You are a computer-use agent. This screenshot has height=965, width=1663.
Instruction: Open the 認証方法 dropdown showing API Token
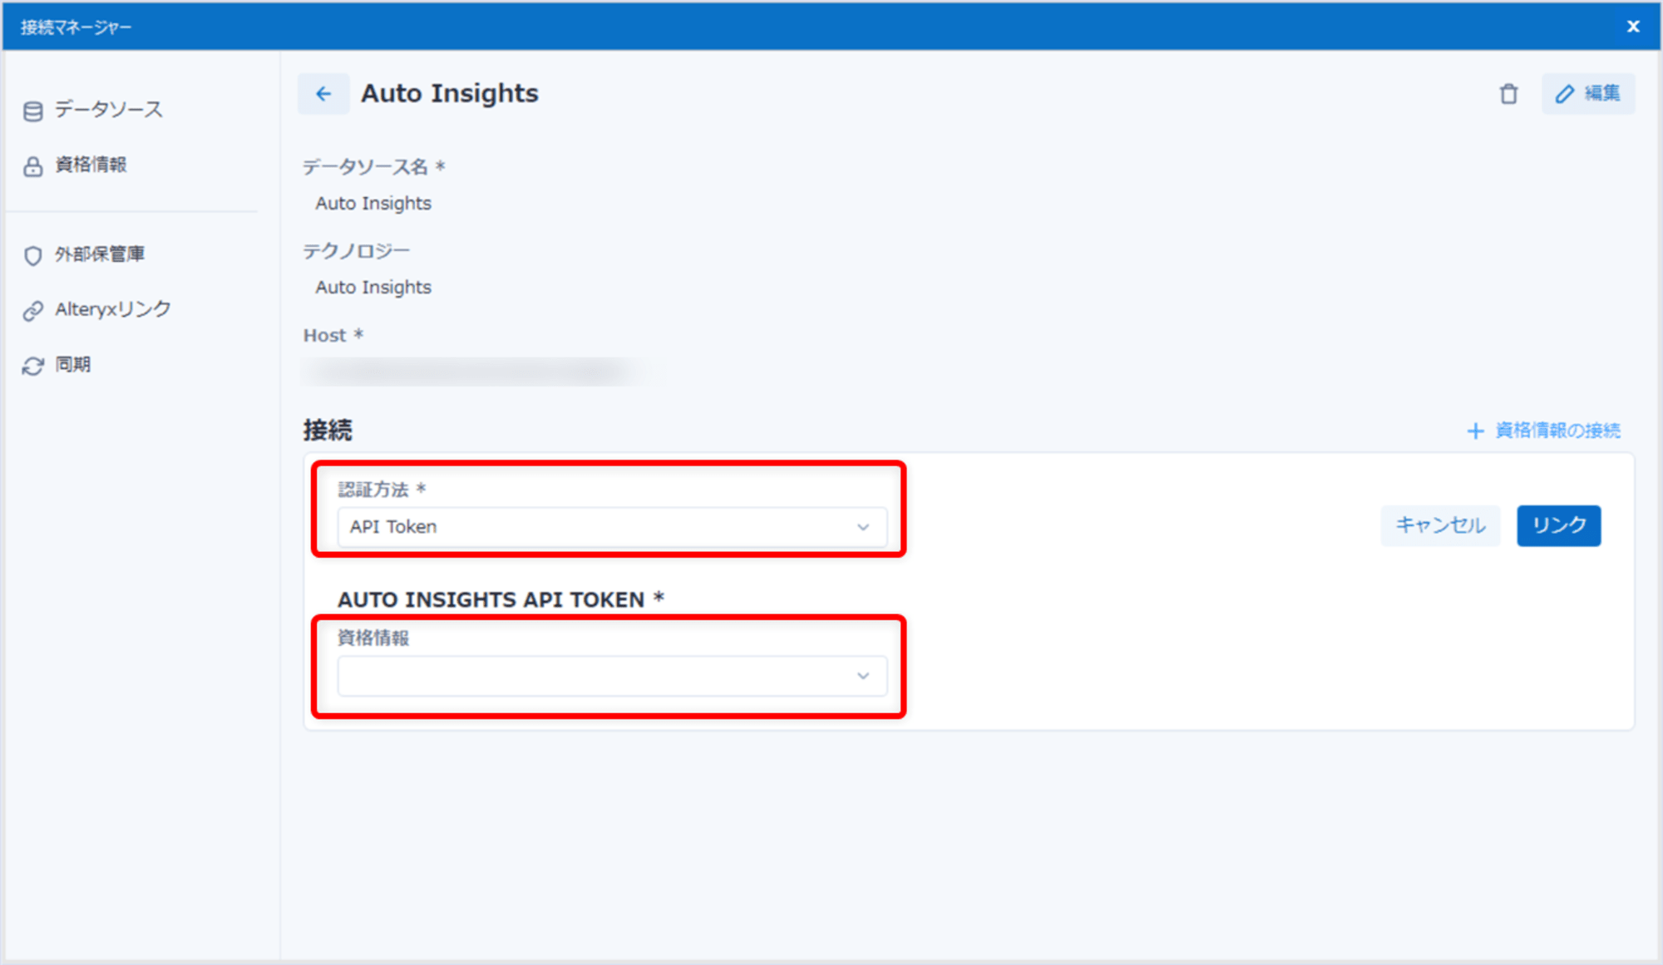(x=612, y=527)
